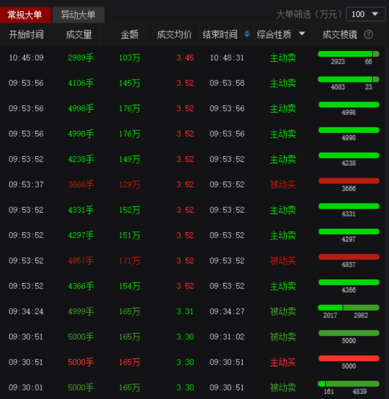Select red prism bar labeled 4857
Image resolution: width=389 pixels, height=399 pixels.
coord(349,257)
